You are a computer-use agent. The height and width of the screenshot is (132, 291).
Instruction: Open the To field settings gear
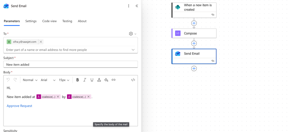pyautogui.click(x=131, y=34)
